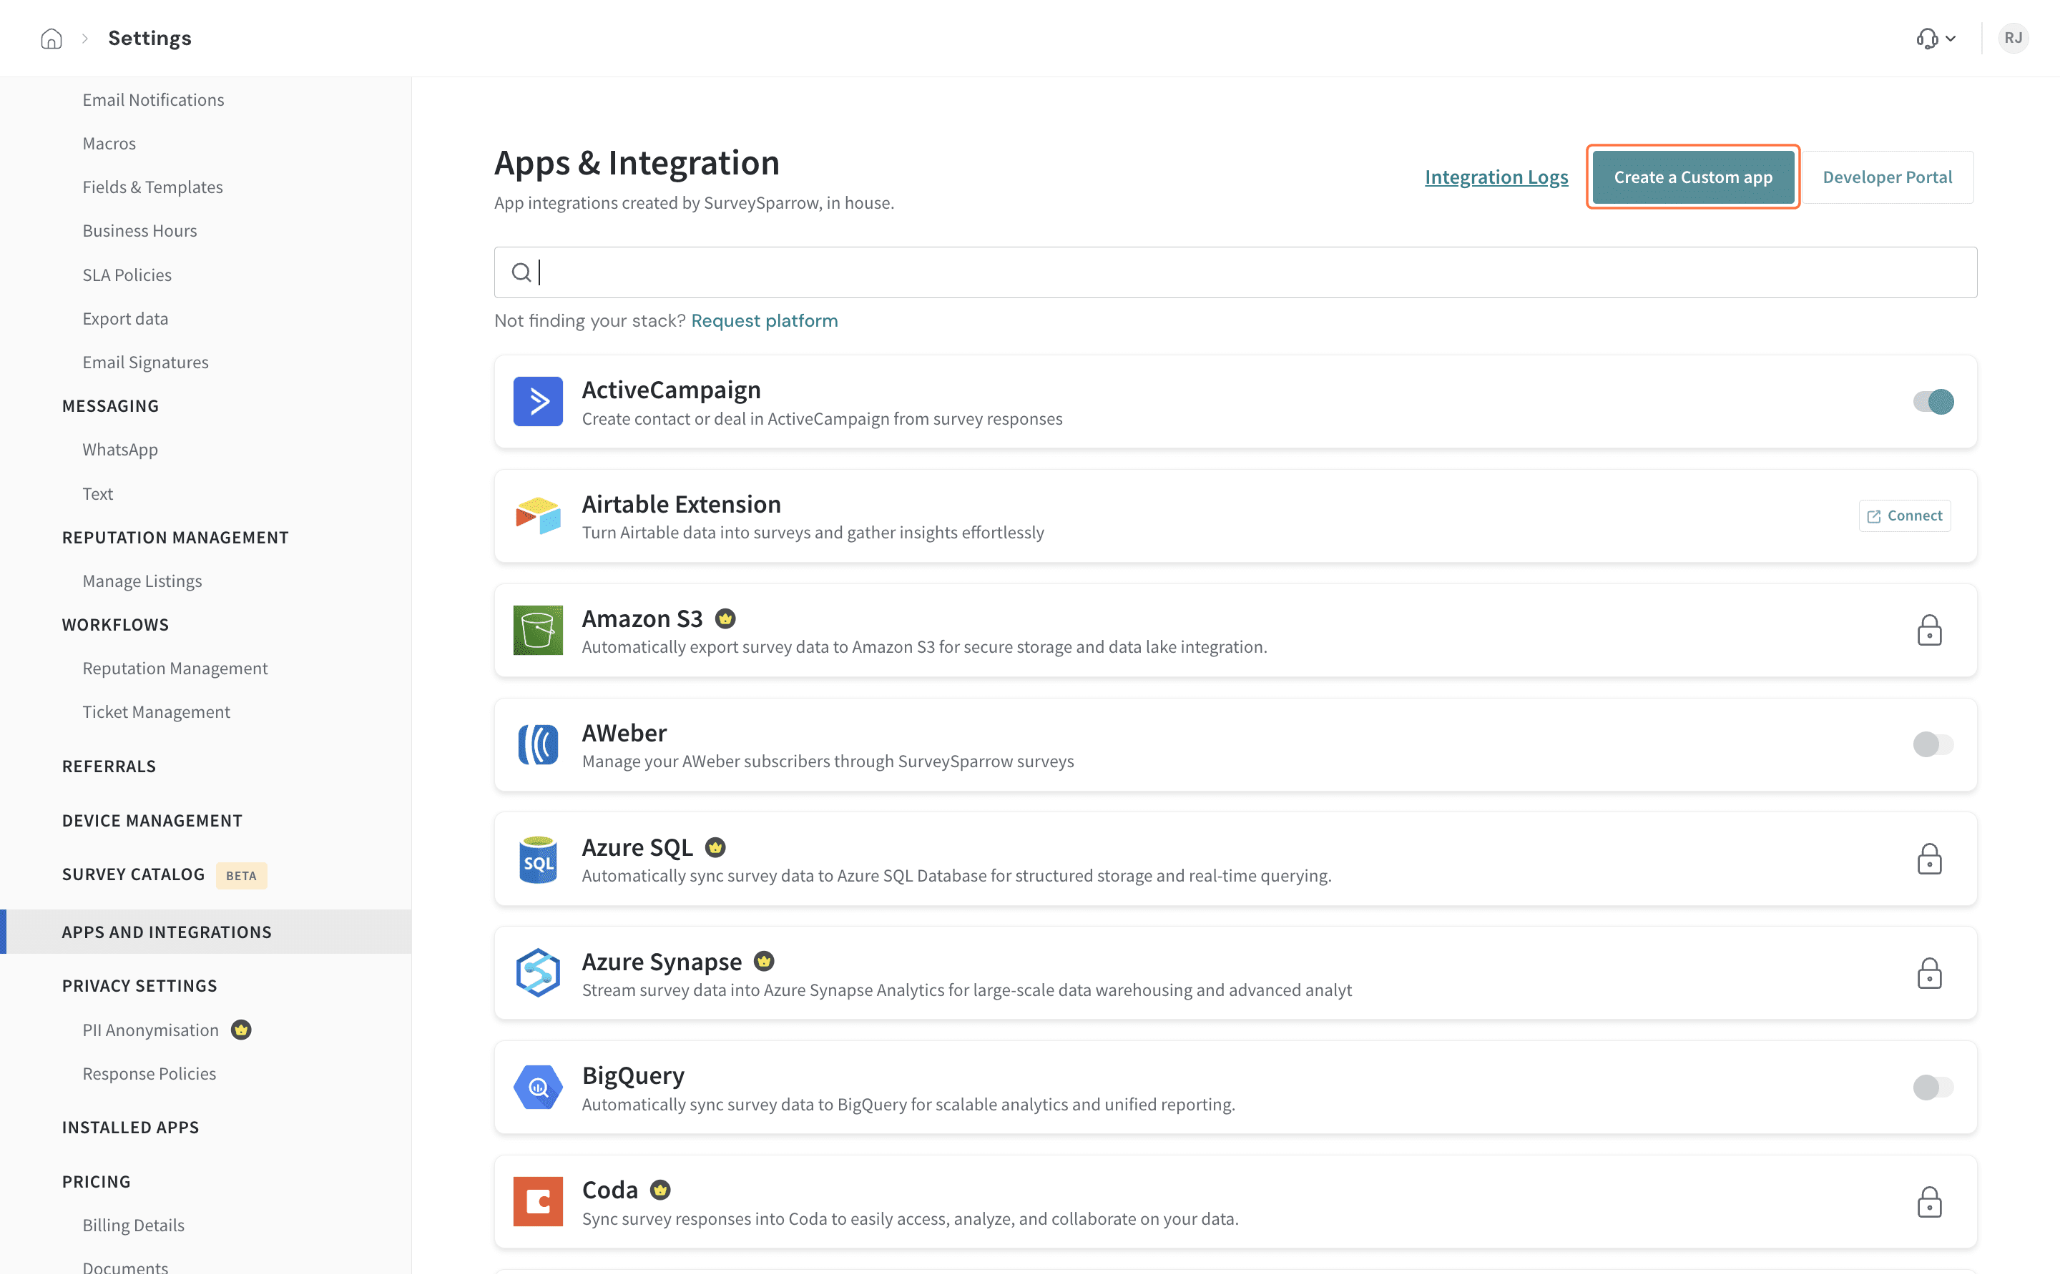Click the crown badge next to PII Anonymisation
The height and width of the screenshot is (1287, 2060).
pos(242,1030)
